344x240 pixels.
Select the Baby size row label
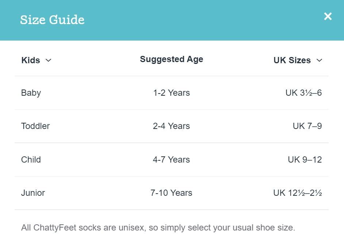(x=31, y=93)
